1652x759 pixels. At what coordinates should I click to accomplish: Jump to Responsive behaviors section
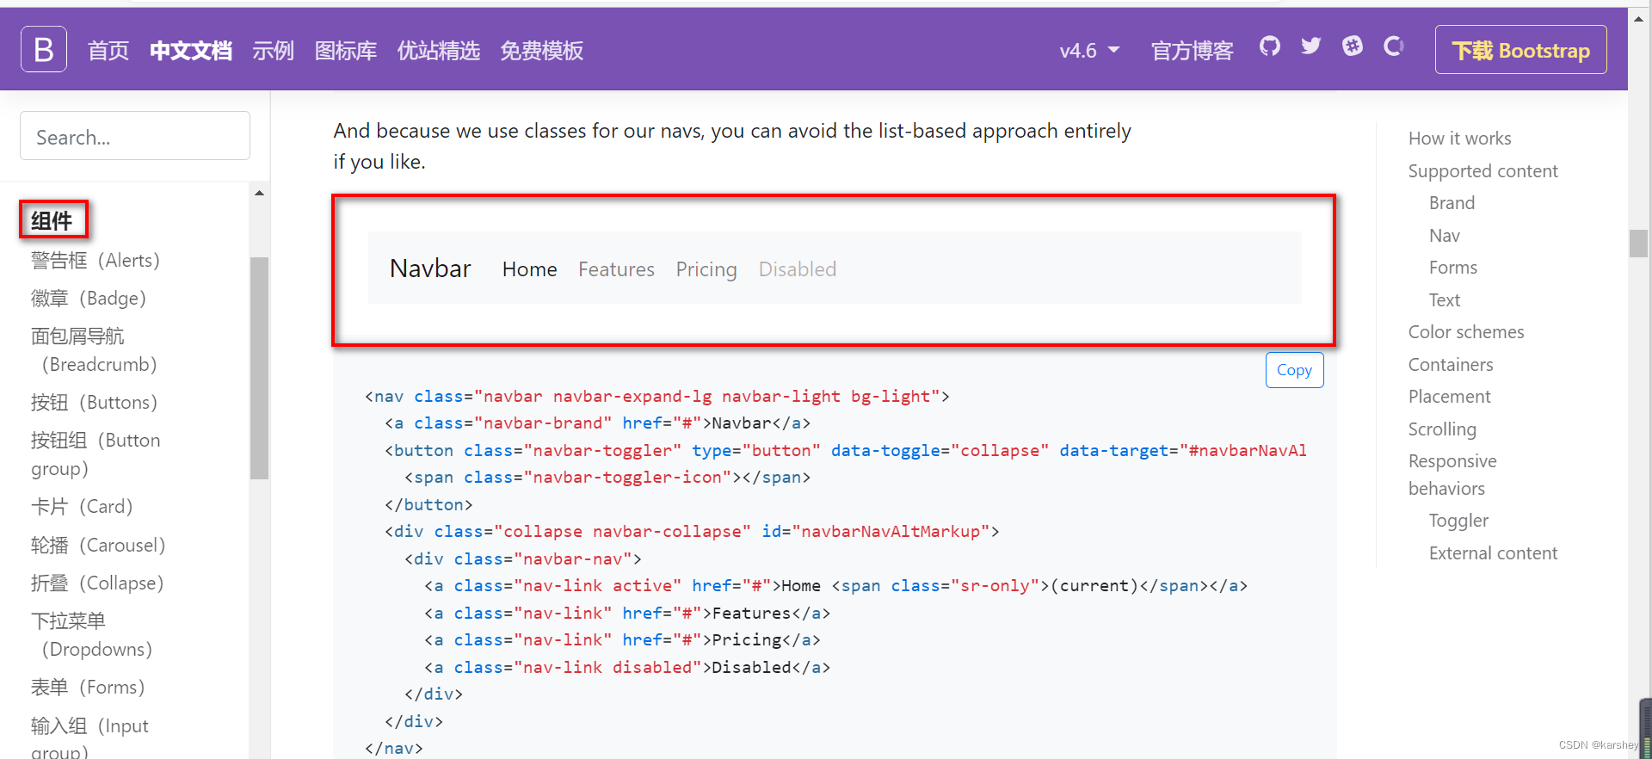pos(1452,475)
